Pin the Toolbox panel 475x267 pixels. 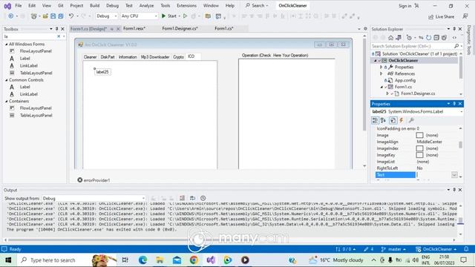click(x=56, y=29)
